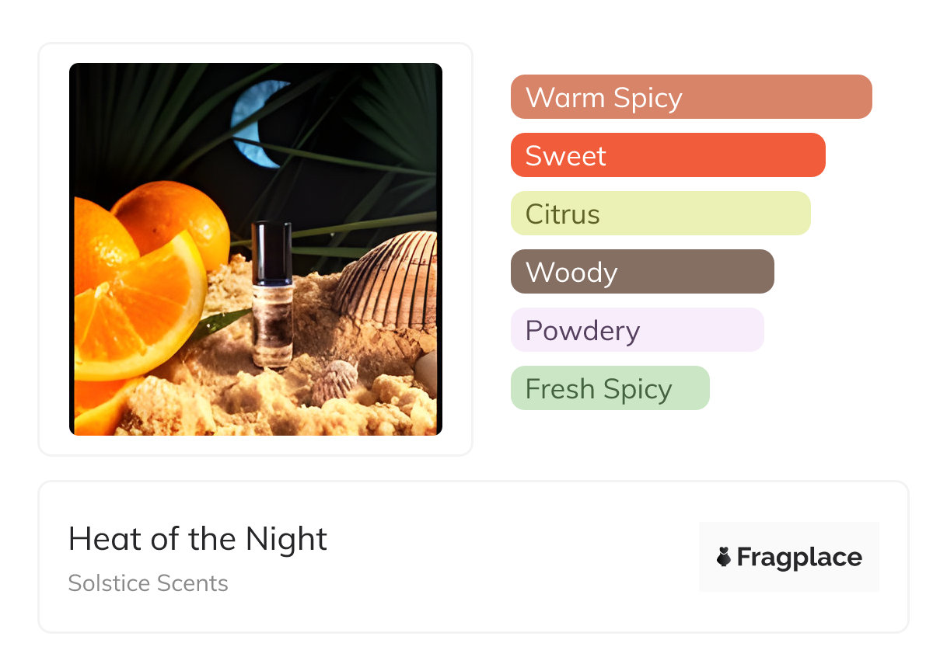
Task: Select the Powdery accord bar
Action: click(x=637, y=330)
